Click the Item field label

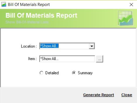coord(32,59)
